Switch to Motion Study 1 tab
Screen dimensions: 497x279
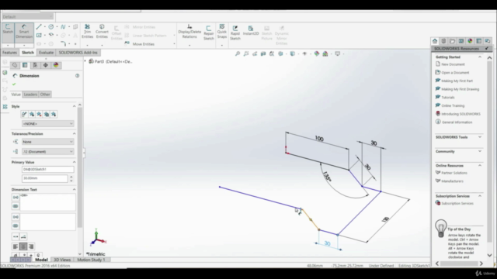coord(91,260)
